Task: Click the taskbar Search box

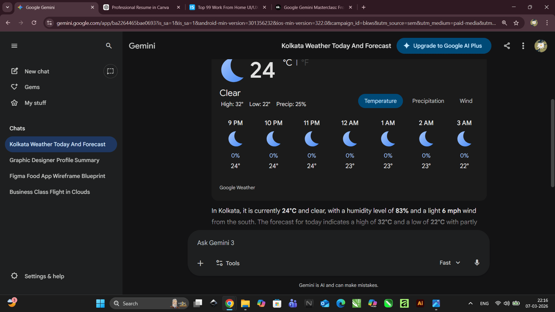Action: [149, 303]
